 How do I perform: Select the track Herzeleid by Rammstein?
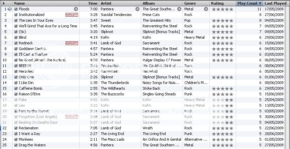click(x=26, y=71)
